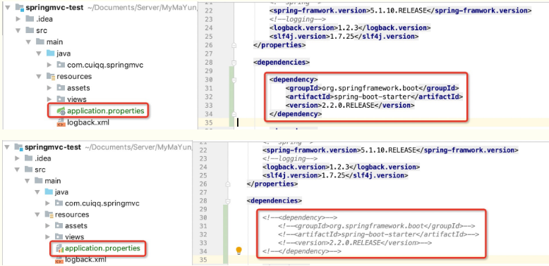Click the views folder icon in lower tree
This screenshot has height=266, width=549.
tap(59, 236)
